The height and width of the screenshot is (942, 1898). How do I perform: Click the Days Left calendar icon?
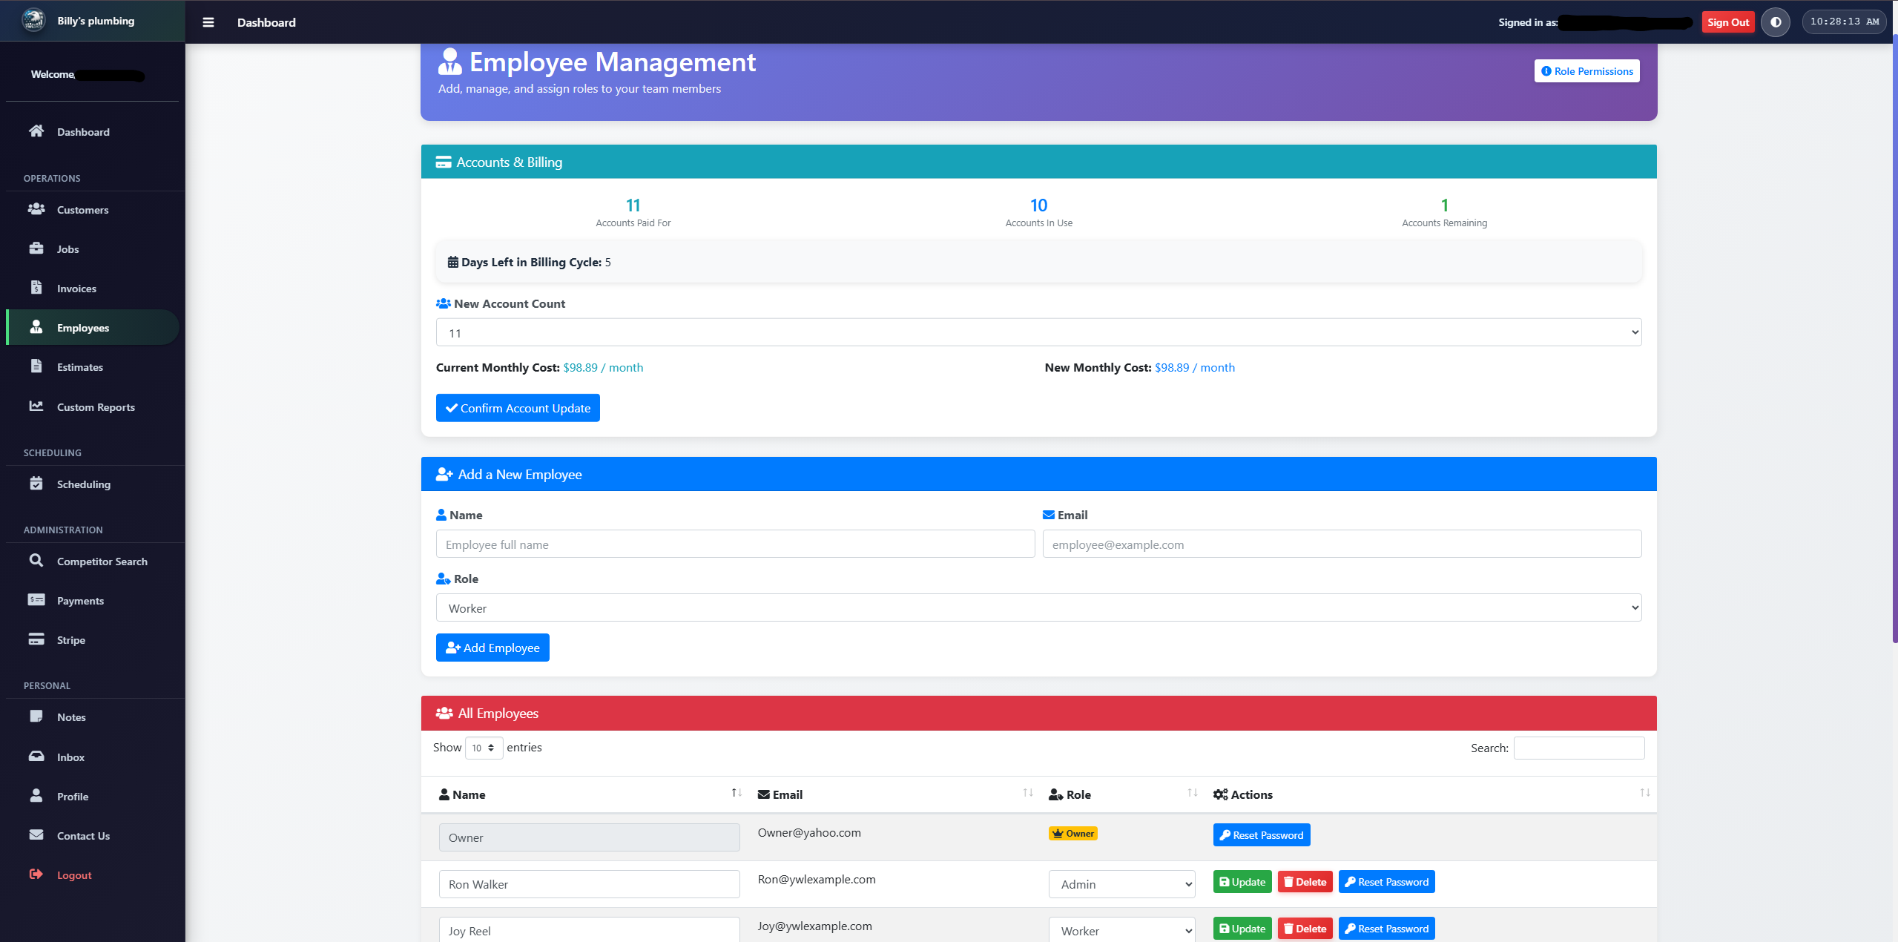pos(452,262)
